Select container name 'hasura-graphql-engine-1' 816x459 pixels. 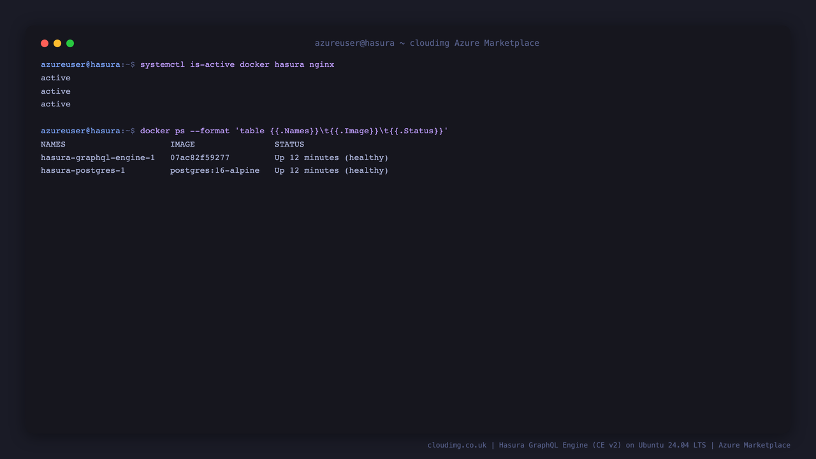(x=98, y=157)
